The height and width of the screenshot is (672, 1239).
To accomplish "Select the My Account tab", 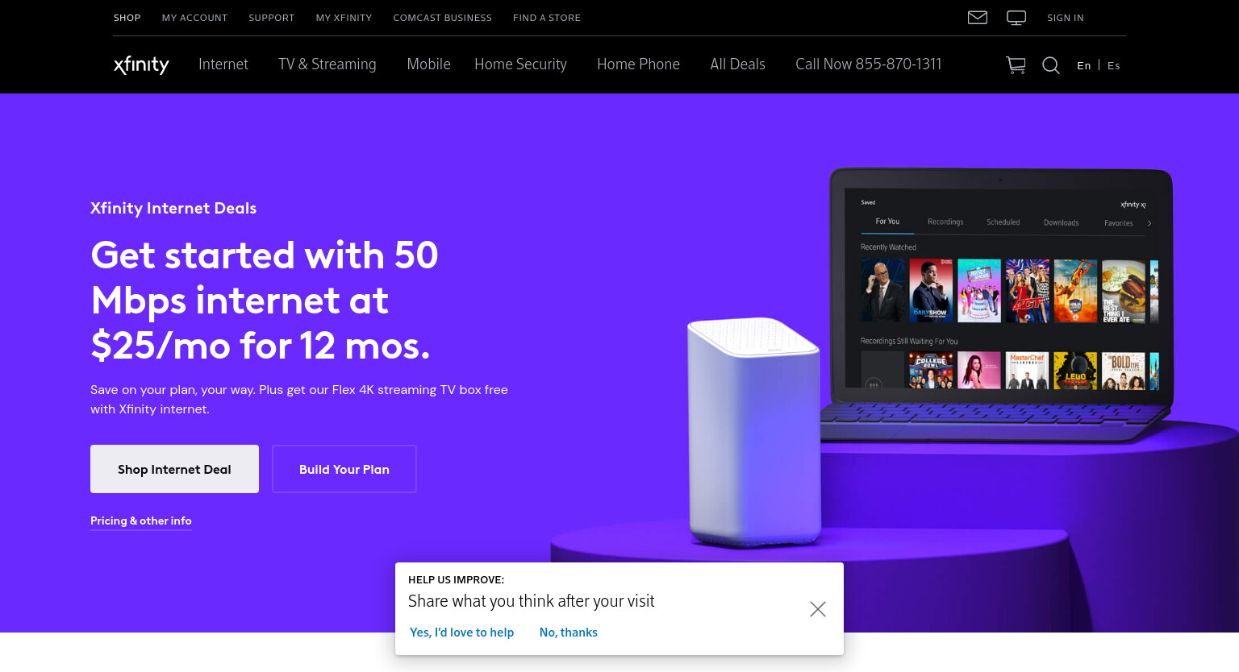I will coord(194,18).
